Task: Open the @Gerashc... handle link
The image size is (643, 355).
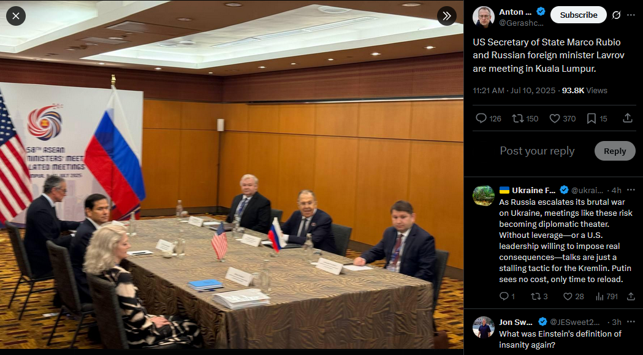Action: [521, 23]
